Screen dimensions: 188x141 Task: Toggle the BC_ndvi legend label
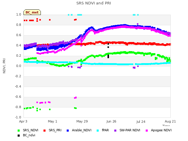pos(29,135)
